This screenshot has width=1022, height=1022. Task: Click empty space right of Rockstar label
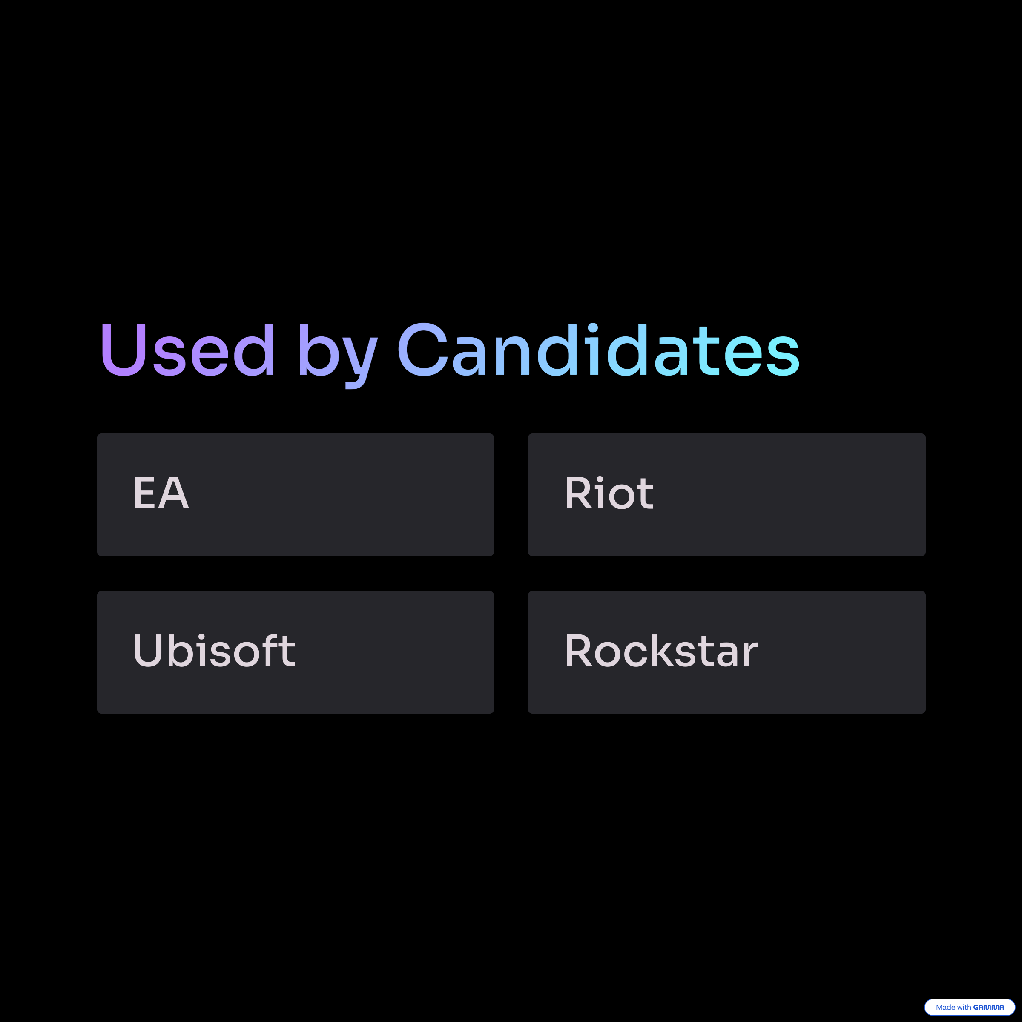click(x=841, y=652)
